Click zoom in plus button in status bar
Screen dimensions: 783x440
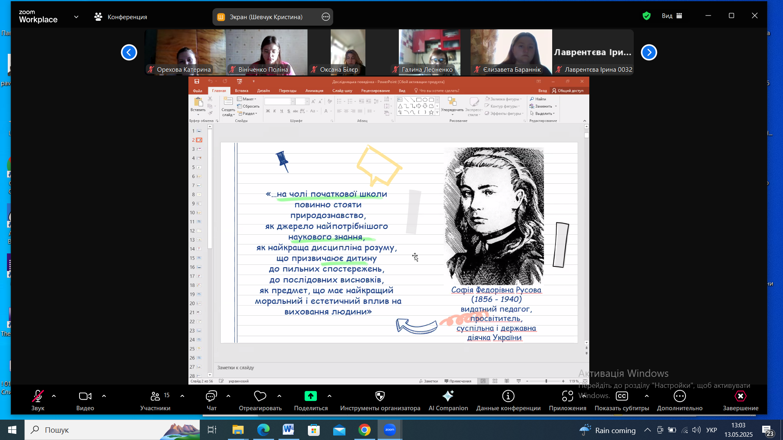[563, 381]
